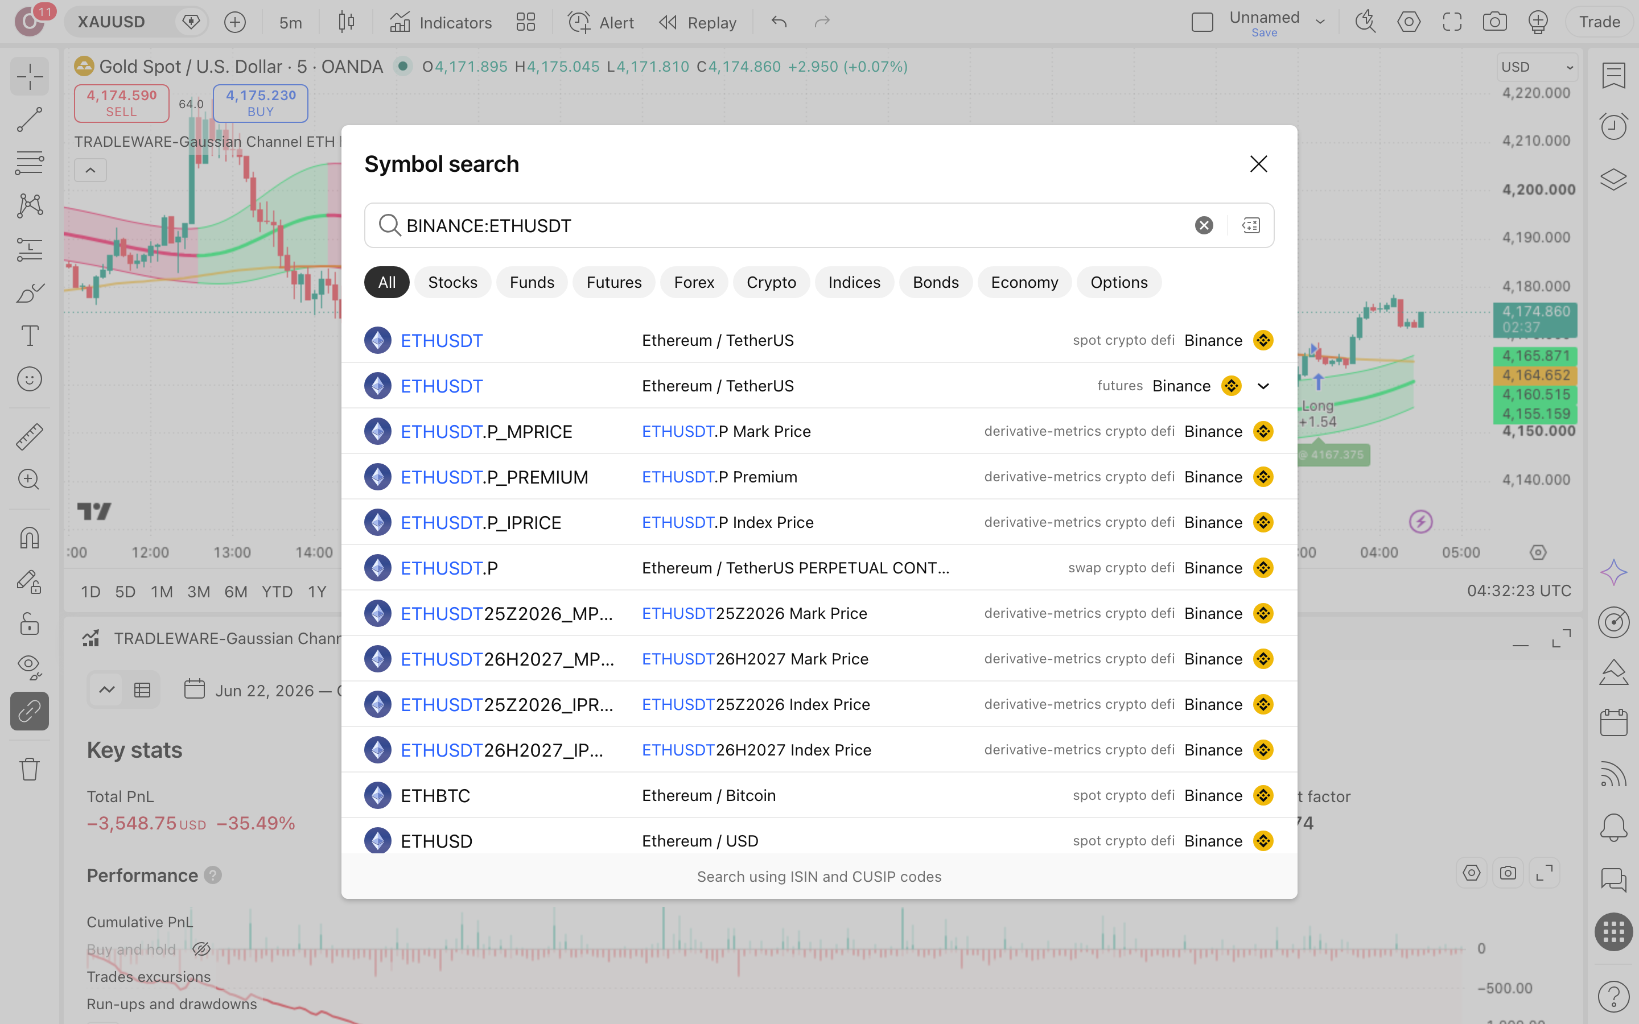The width and height of the screenshot is (1639, 1024).
Task: Open the chart layout grid icon
Action: [526, 22]
